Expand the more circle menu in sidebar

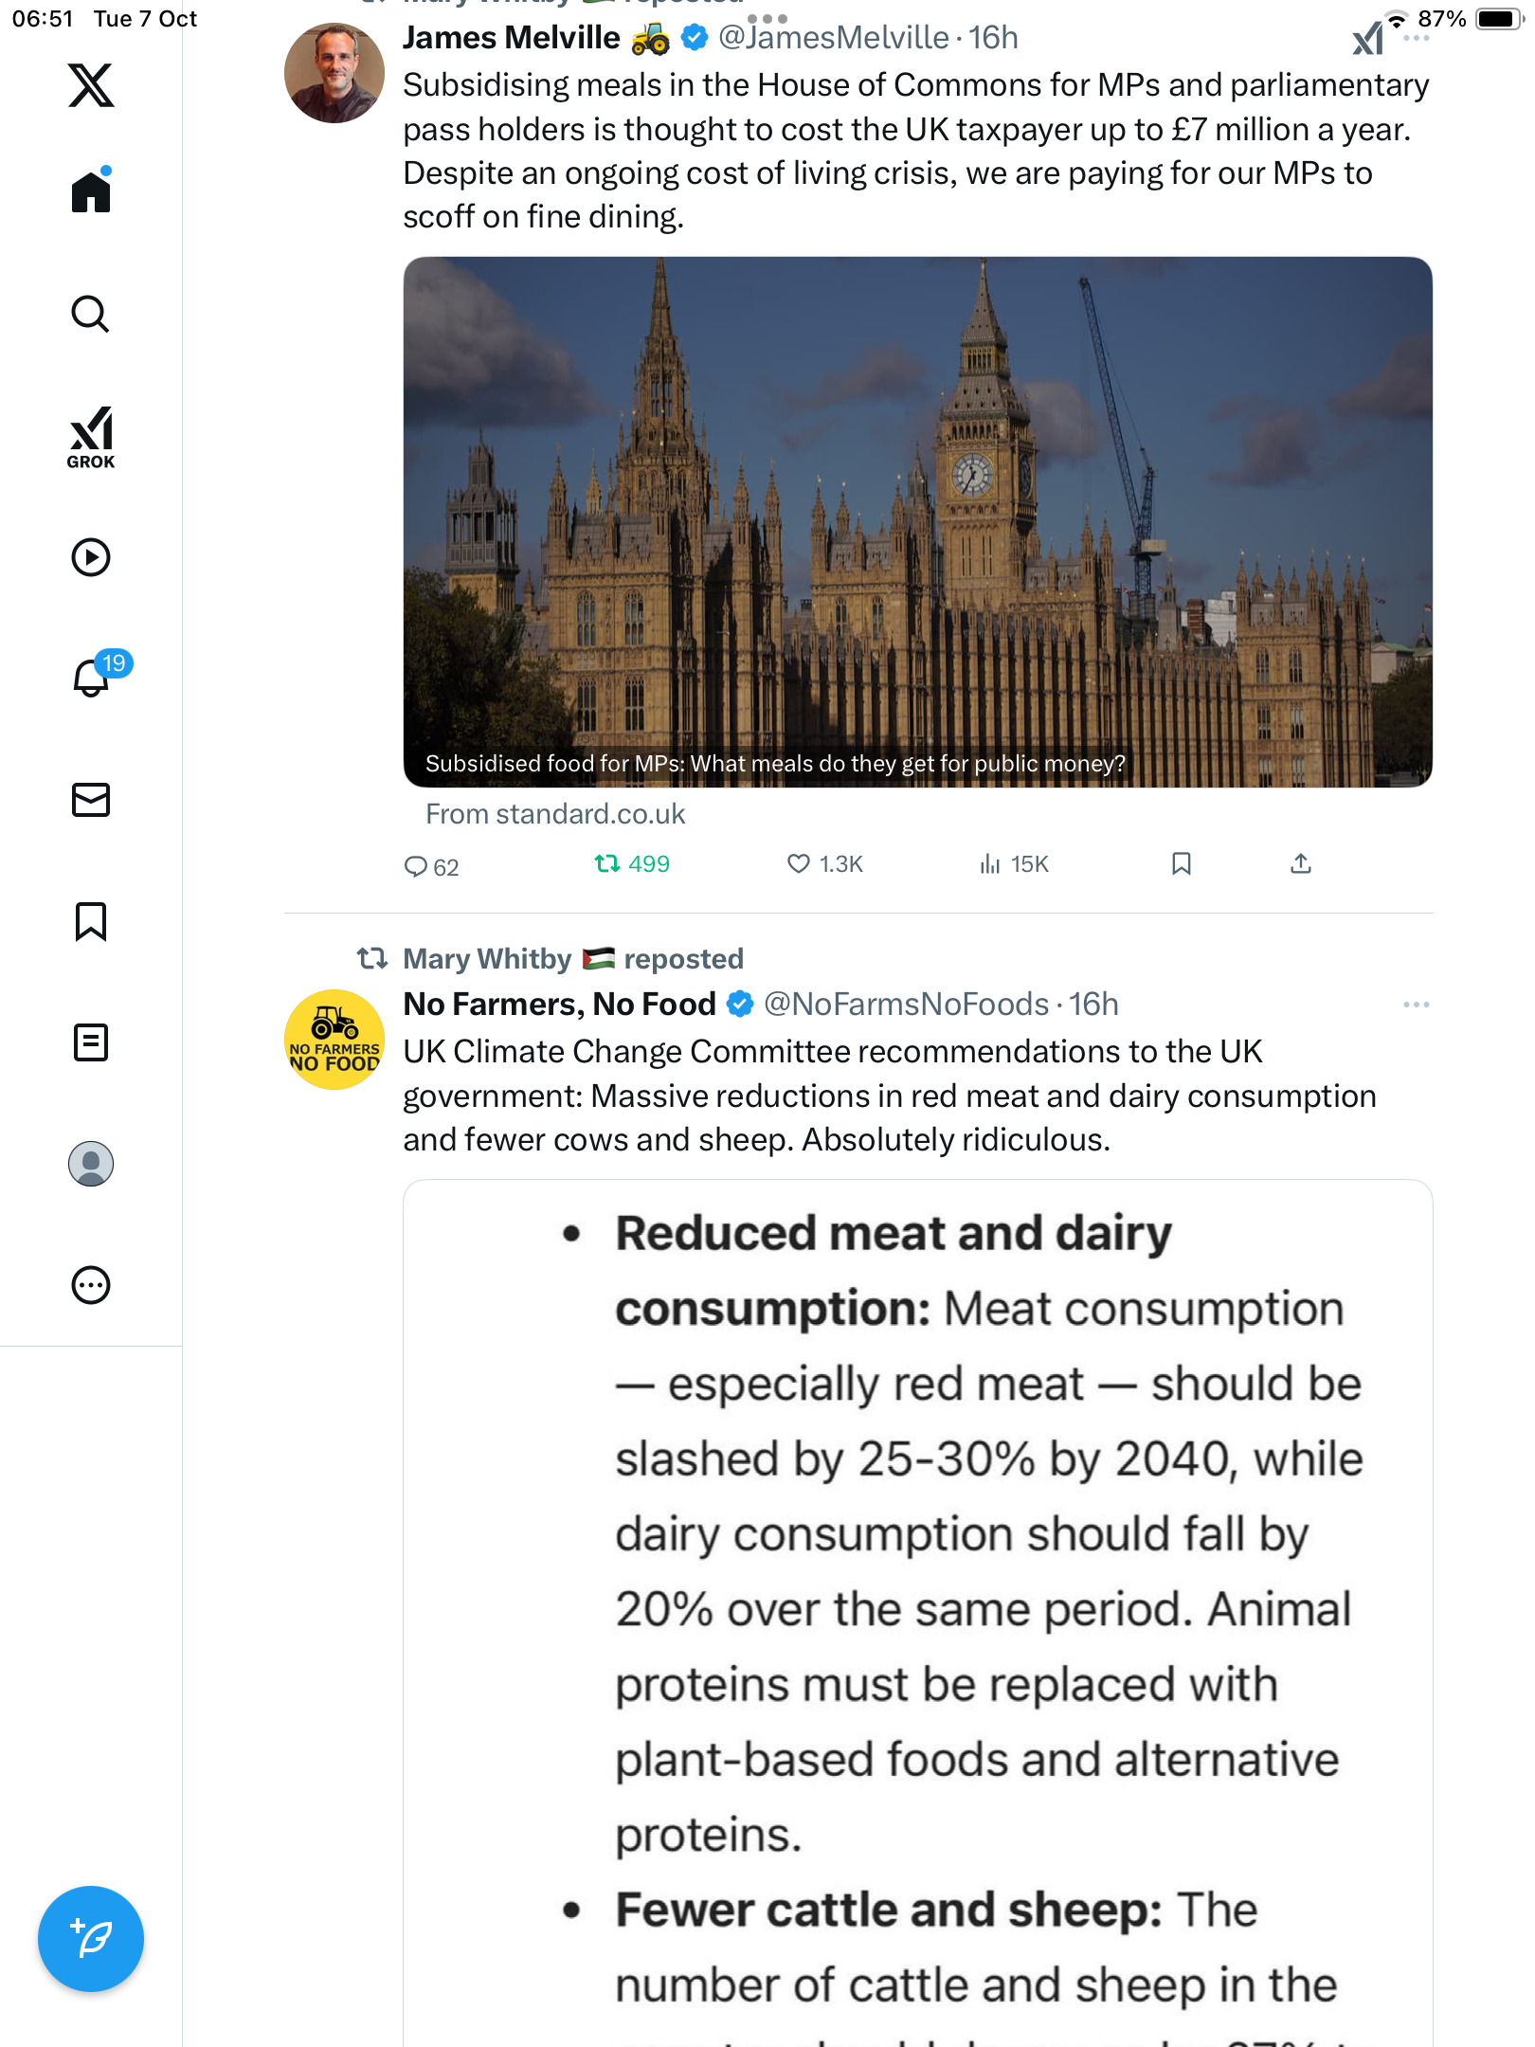tap(91, 1285)
